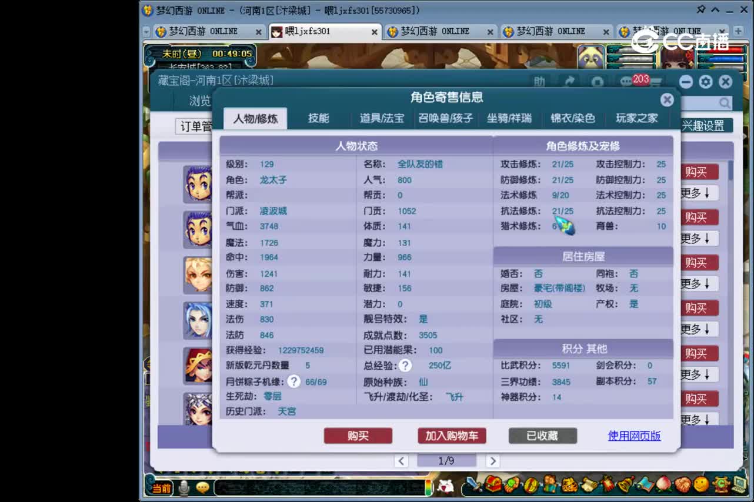Click the golden bell icon

626,484
